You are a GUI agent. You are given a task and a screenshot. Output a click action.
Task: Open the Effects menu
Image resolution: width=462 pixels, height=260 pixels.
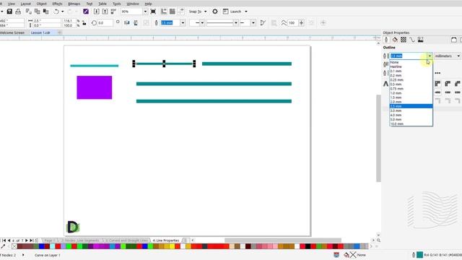tap(57, 4)
